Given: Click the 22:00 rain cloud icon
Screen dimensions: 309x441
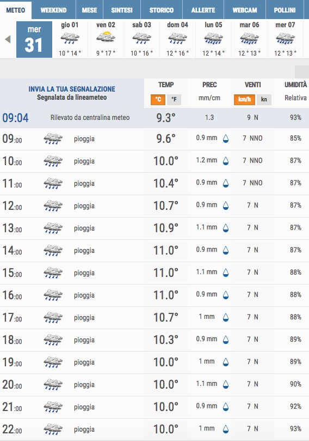Looking at the screenshot, I should click(53, 430).
